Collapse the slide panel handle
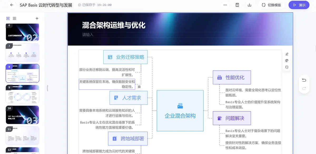This screenshot has height=154, width=316. (47, 88)
